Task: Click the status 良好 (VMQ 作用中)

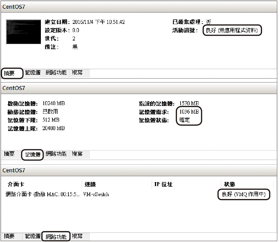Action: (x=244, y=194)
